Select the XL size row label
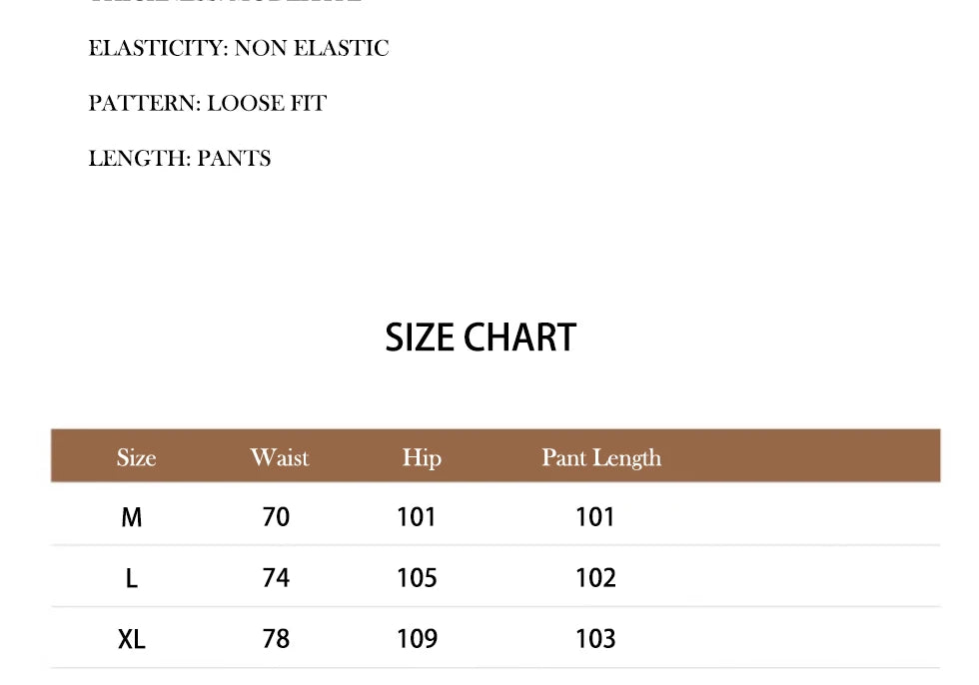The image size is (979, 685). tap(132, 639)
